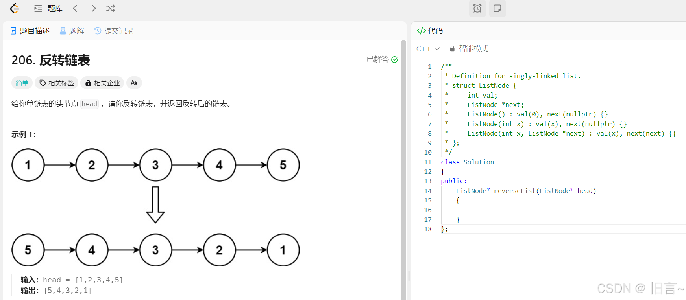Open the timer alarm clock icon
686x300 pixels.
click(x=477, y=8)
